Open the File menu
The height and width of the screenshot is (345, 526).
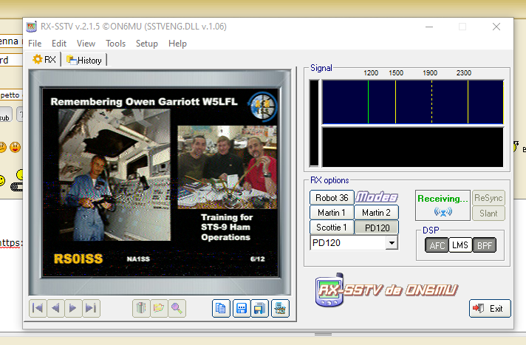35,44
